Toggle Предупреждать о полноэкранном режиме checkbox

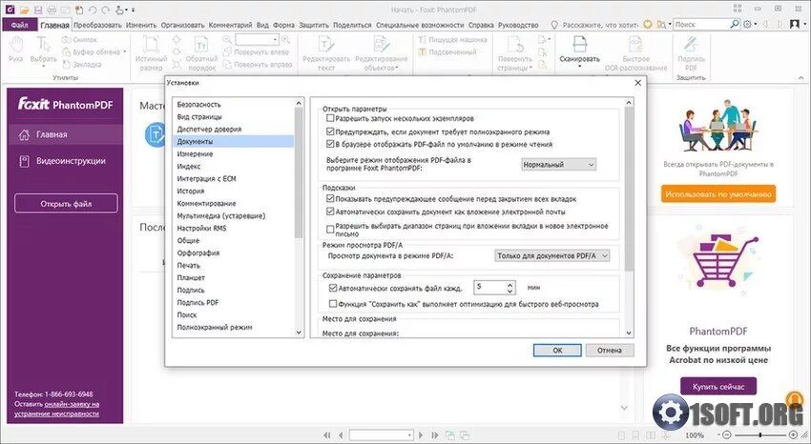point(330,131)
